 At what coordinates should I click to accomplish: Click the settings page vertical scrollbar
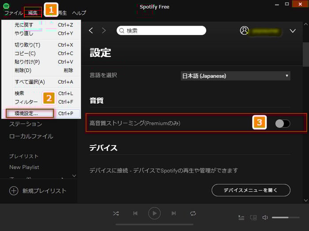click(x=306, y=55)
